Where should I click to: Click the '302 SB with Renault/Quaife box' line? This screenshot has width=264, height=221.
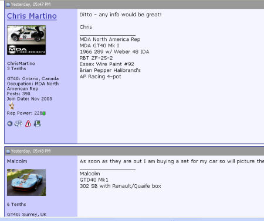(x=120, y=186)
